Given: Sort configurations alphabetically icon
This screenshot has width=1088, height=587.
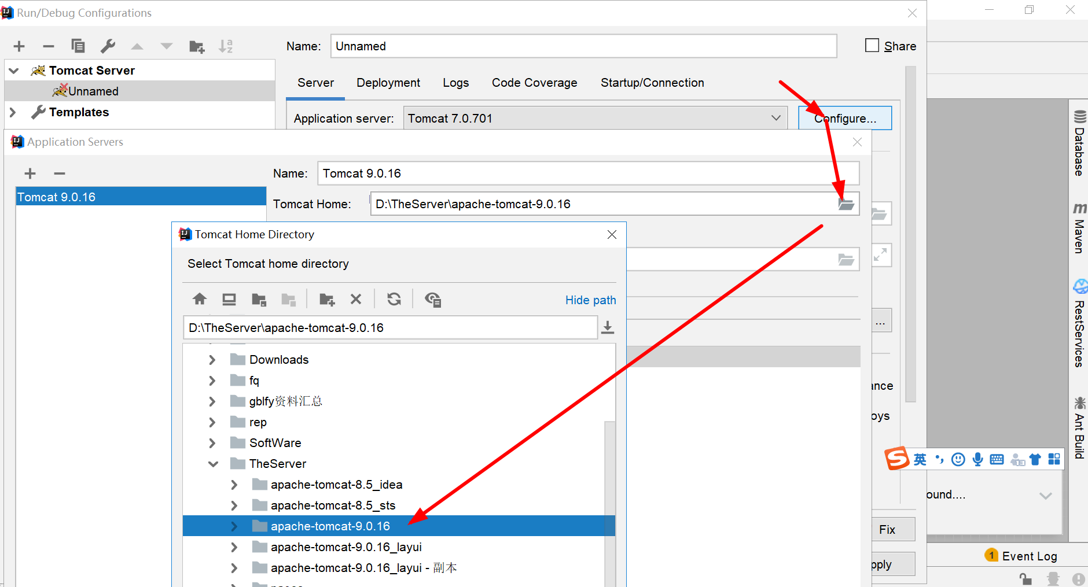Looking at the screenshot, I should [x=226, y=46].
